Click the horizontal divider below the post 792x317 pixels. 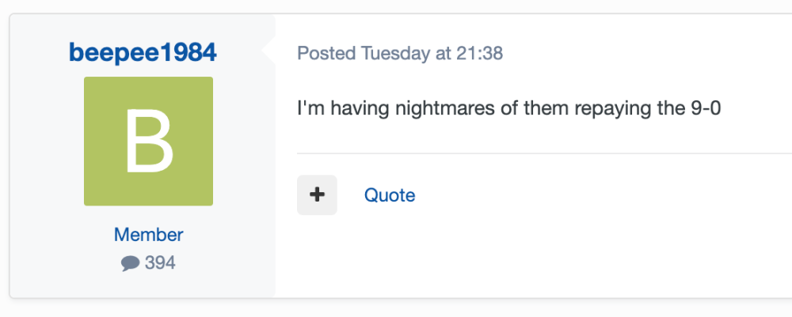[x=539, y=153]
